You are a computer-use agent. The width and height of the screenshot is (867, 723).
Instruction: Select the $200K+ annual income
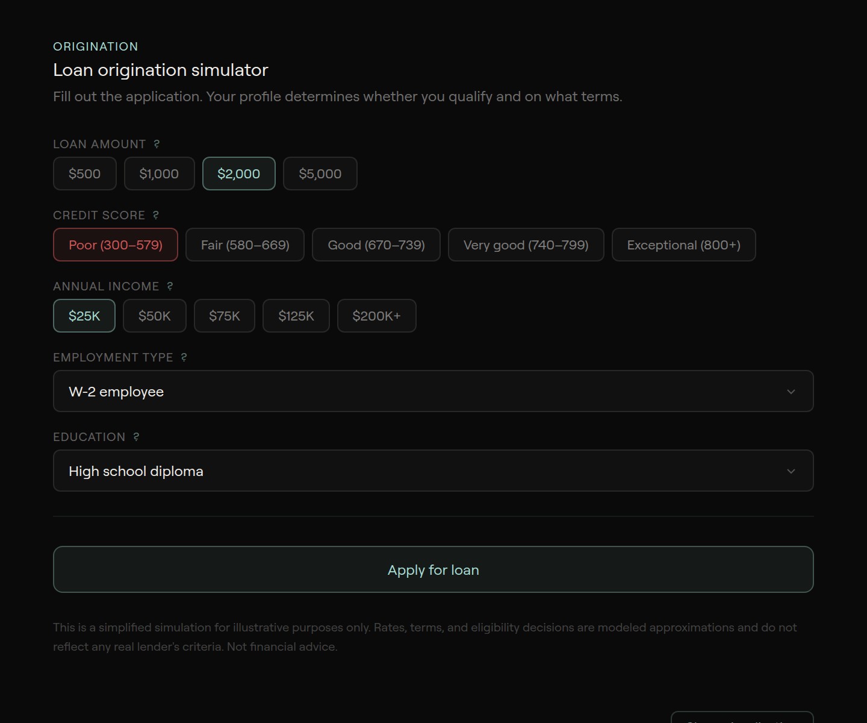377,316
